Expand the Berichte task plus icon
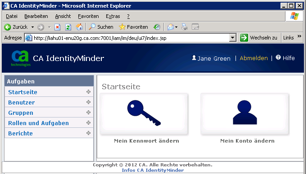308x174 pixels. tap(88, 133)
